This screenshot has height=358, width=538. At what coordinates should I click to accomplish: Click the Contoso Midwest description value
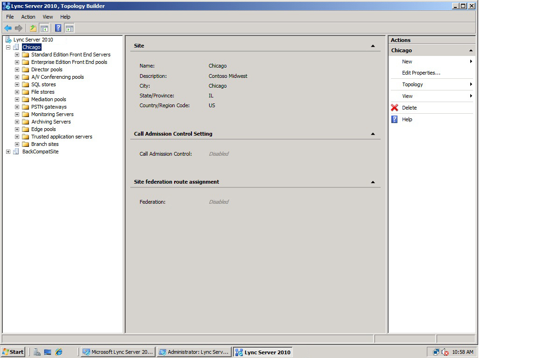[228, 76]
